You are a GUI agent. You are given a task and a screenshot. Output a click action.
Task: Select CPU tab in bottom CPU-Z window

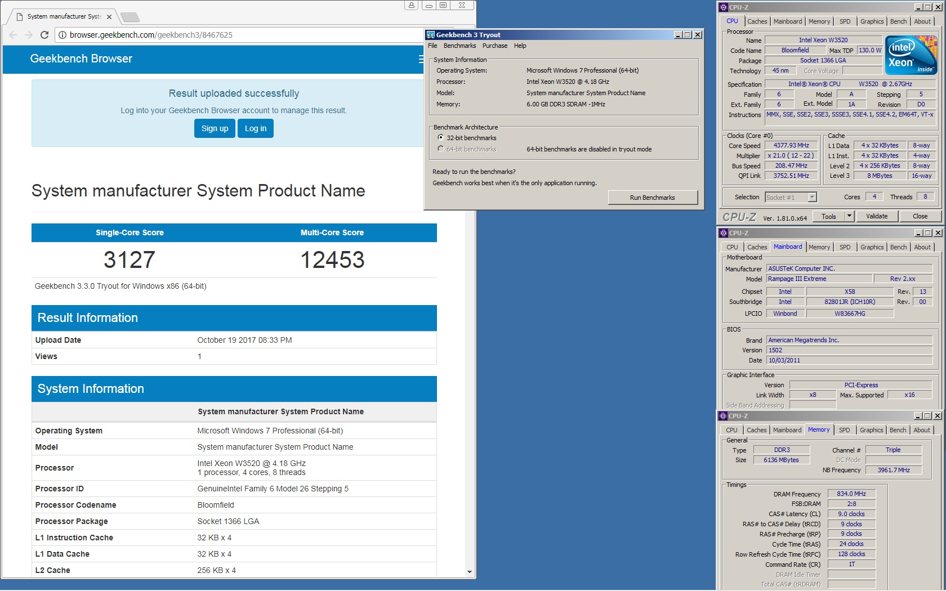[x=731, y=430]
